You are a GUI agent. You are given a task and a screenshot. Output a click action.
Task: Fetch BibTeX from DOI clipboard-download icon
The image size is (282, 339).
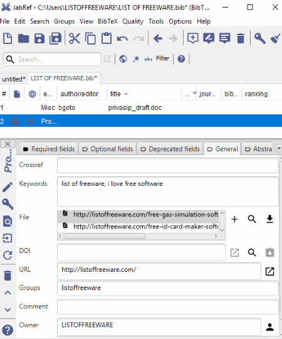pyautogui.click(x=269, y=252)
